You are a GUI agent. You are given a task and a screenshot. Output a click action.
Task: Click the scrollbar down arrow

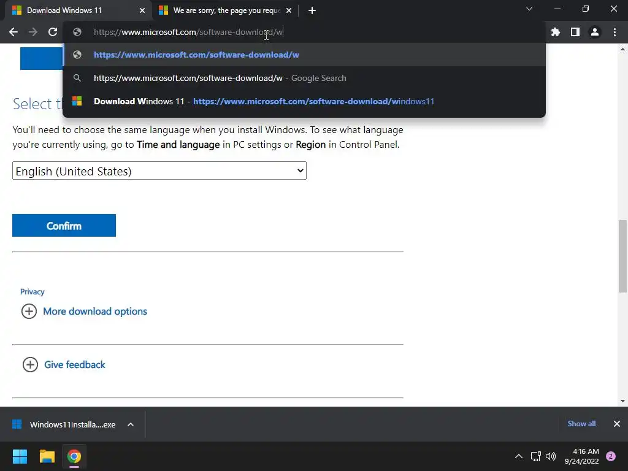(x=622, y=401)
